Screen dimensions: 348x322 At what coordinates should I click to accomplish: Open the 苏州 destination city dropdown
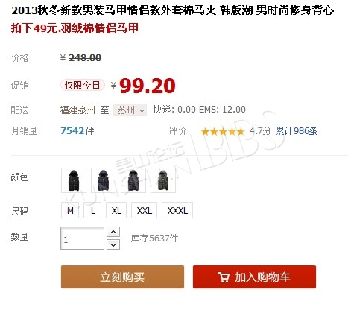click(130, 110)
